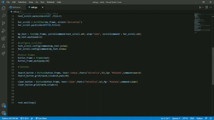Select Python 3.9.5 64-bit interpreter
214x120 pixels.
click(x=10, y=118)
